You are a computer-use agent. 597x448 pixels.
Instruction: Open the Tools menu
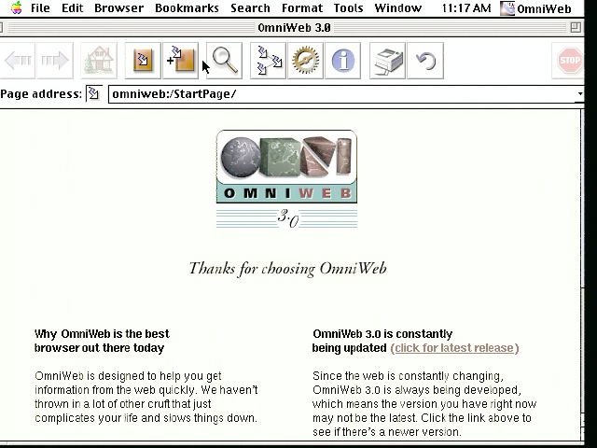[x=348, y=8]
